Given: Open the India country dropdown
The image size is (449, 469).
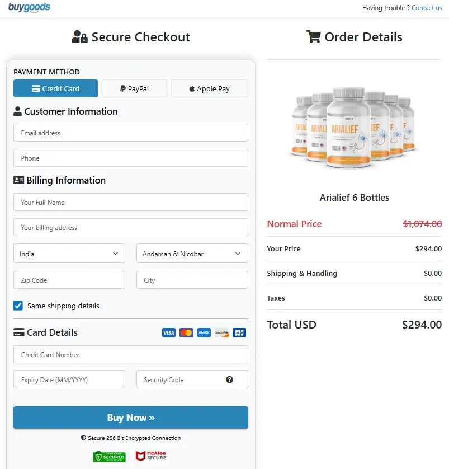Looking at the screenshot, I should pos(69,254).
